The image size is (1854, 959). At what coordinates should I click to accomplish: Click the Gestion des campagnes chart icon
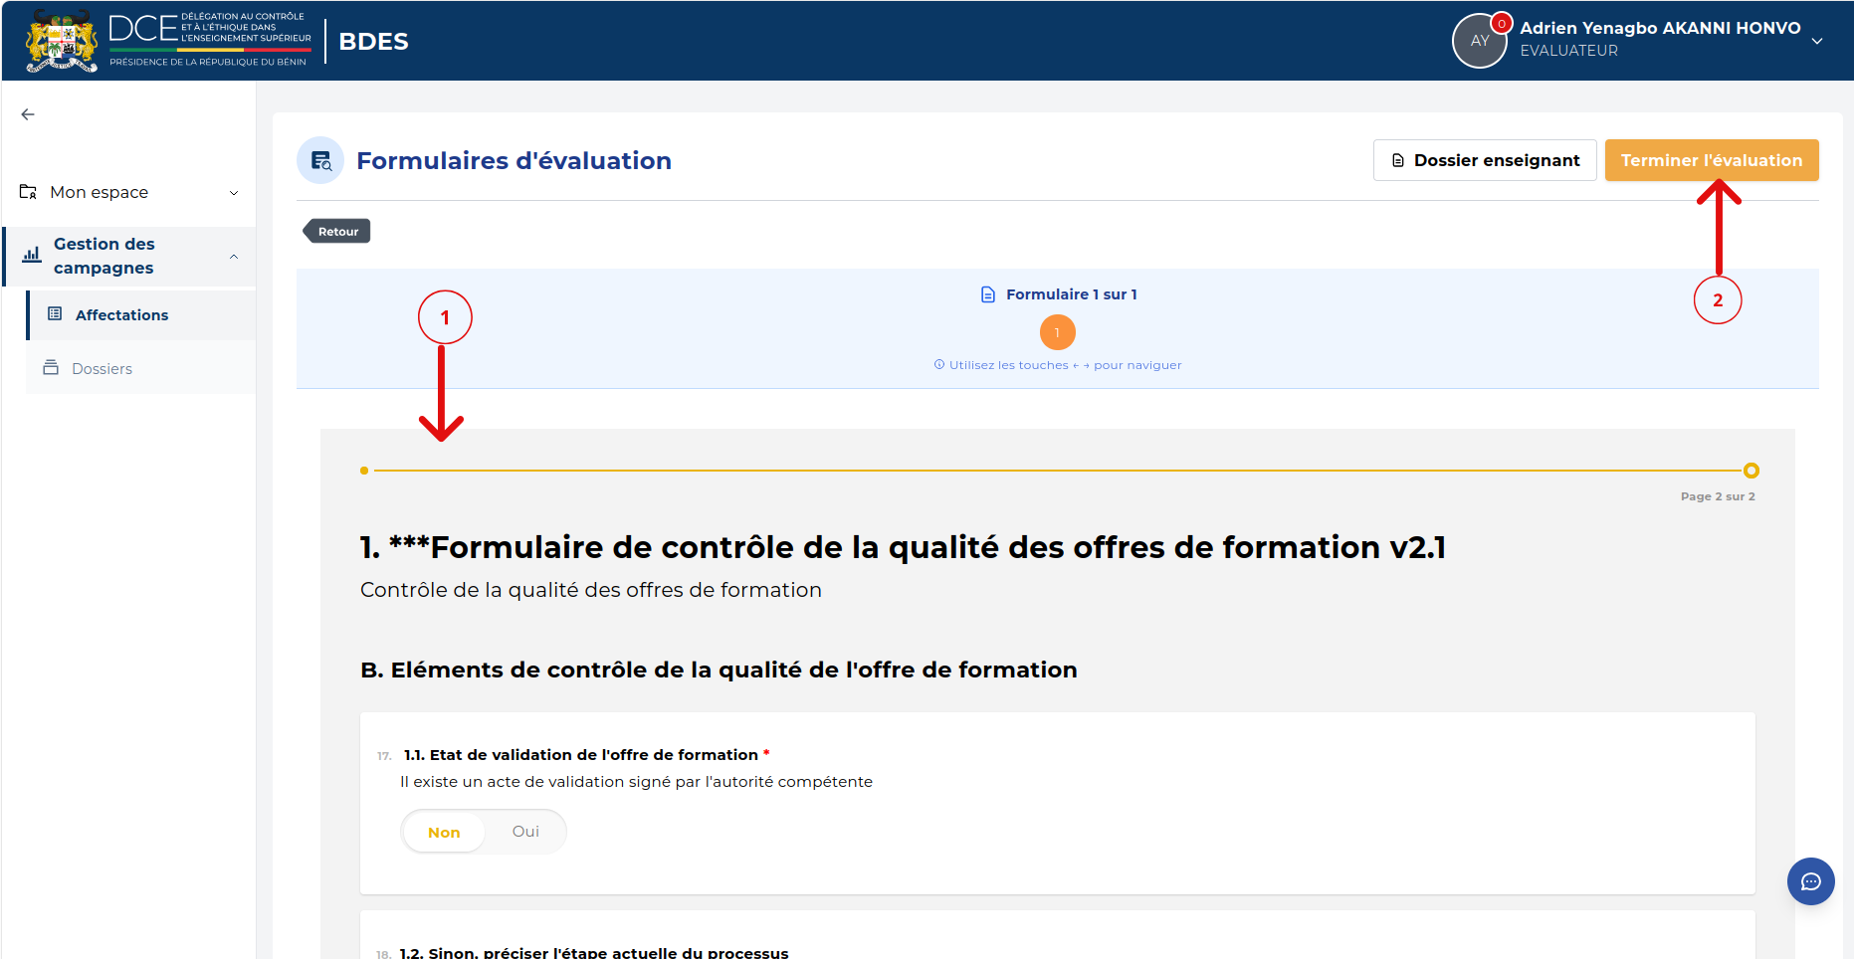point(32,255)
